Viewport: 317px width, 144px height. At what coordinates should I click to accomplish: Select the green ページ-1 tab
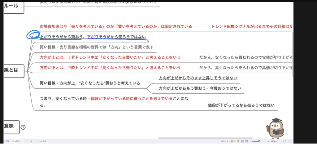click(x=42, y=141)
